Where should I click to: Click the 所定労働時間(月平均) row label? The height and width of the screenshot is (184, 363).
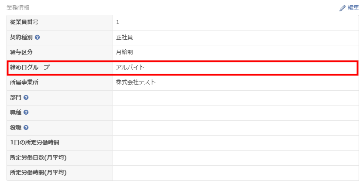click(x=38, y=173)
